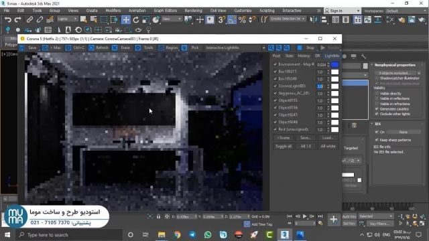Toggle the 3D Snaps icon
The image size is (429, 241).
click(222, 19)
